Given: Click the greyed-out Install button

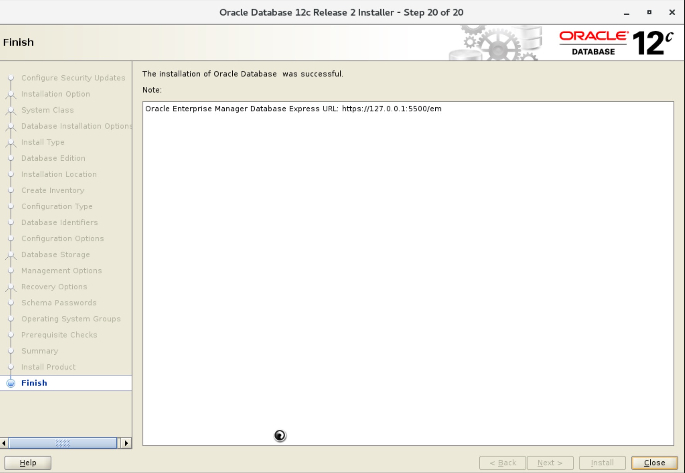Looking at the screenshot, I should pyautogui.click(x=602, y=463).
